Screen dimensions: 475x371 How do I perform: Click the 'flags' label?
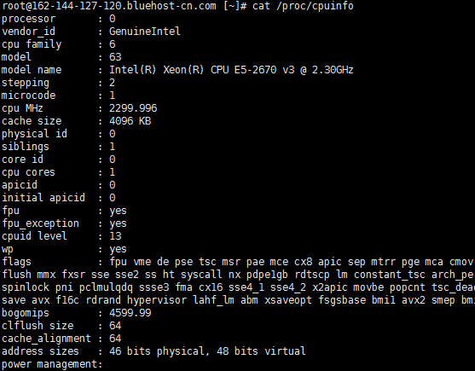pos(16,262)
